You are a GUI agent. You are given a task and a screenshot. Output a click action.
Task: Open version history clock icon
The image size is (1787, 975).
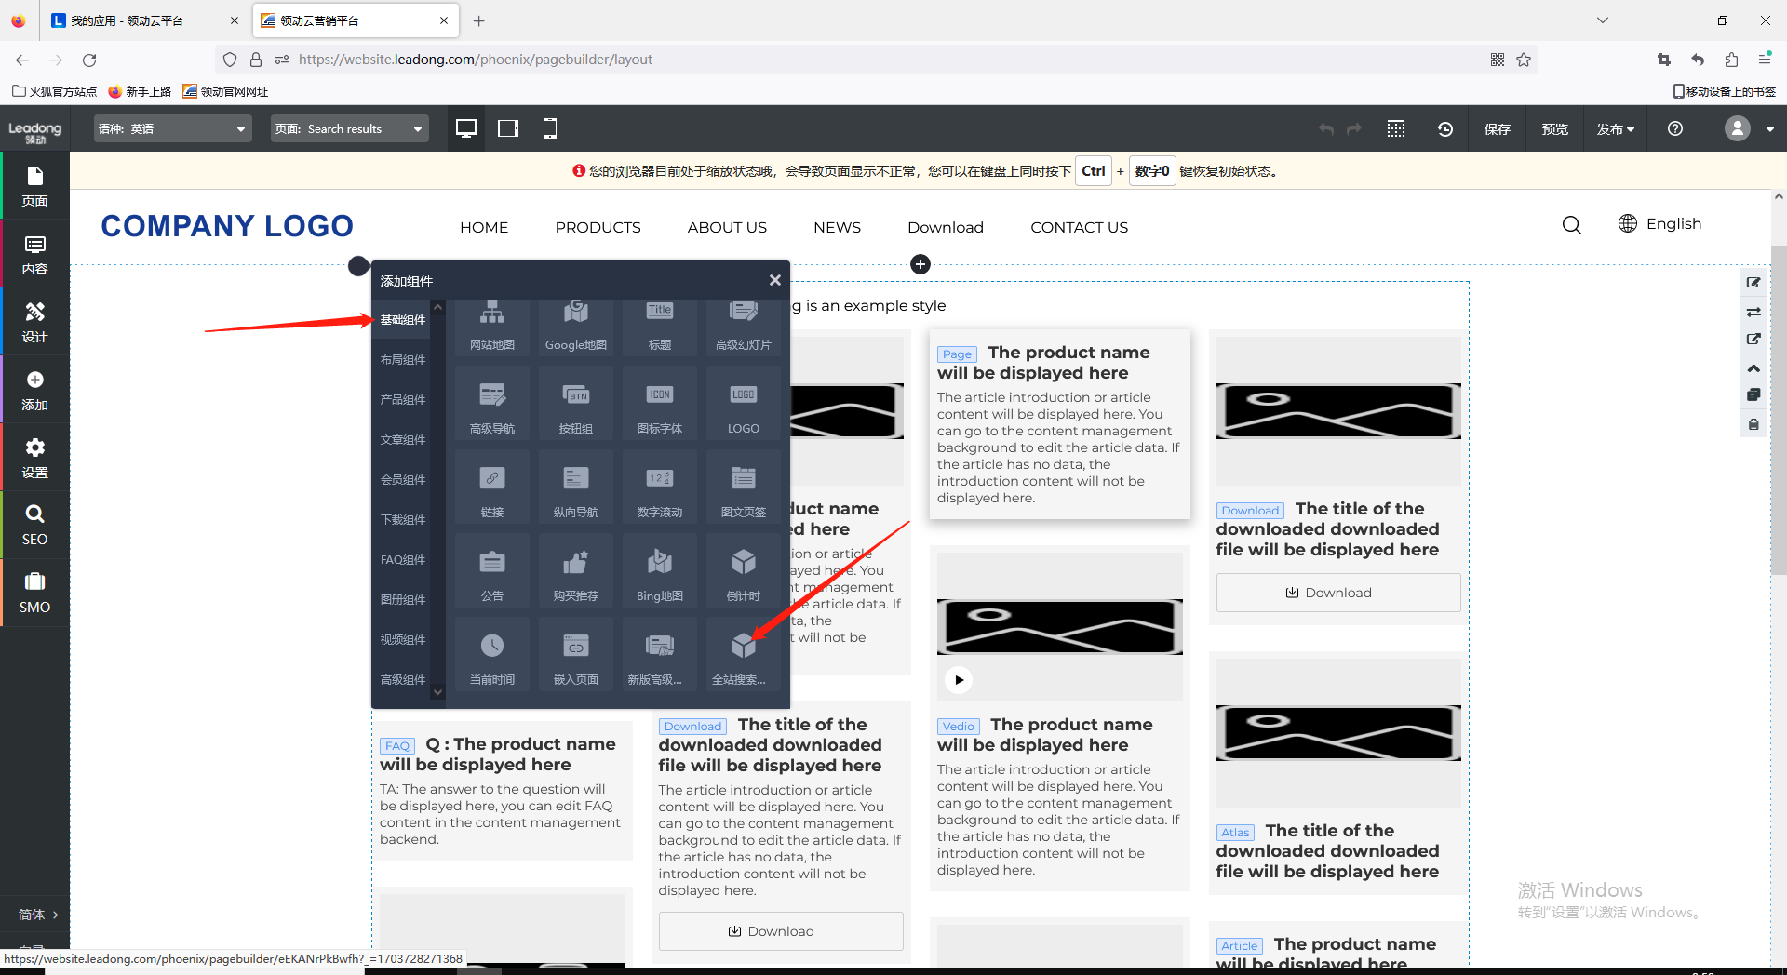click(x=1444, y=129)
